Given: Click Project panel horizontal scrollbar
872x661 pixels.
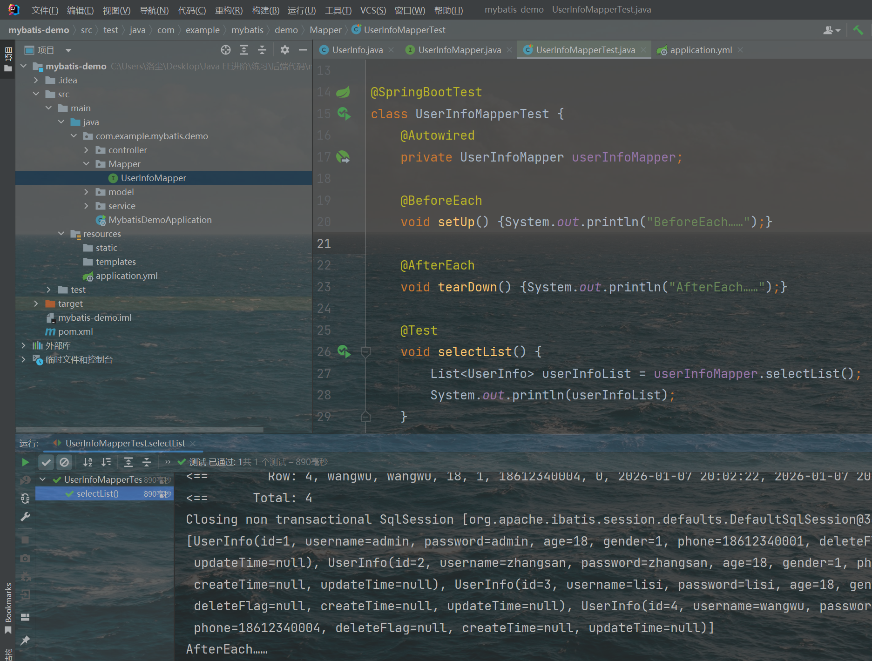Looking at the screenshot, I should point(140,429).
